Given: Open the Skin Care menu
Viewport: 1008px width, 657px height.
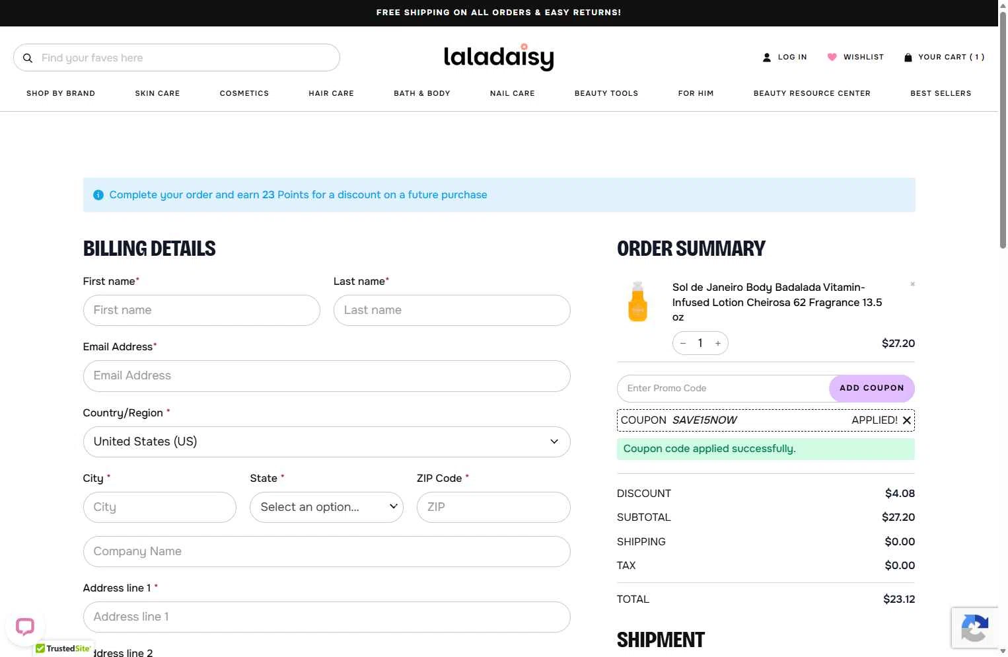Looking at the screenshot, I should (x=157, y=93).
